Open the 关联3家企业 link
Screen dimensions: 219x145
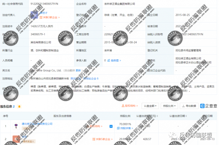[x=50, y=17]
